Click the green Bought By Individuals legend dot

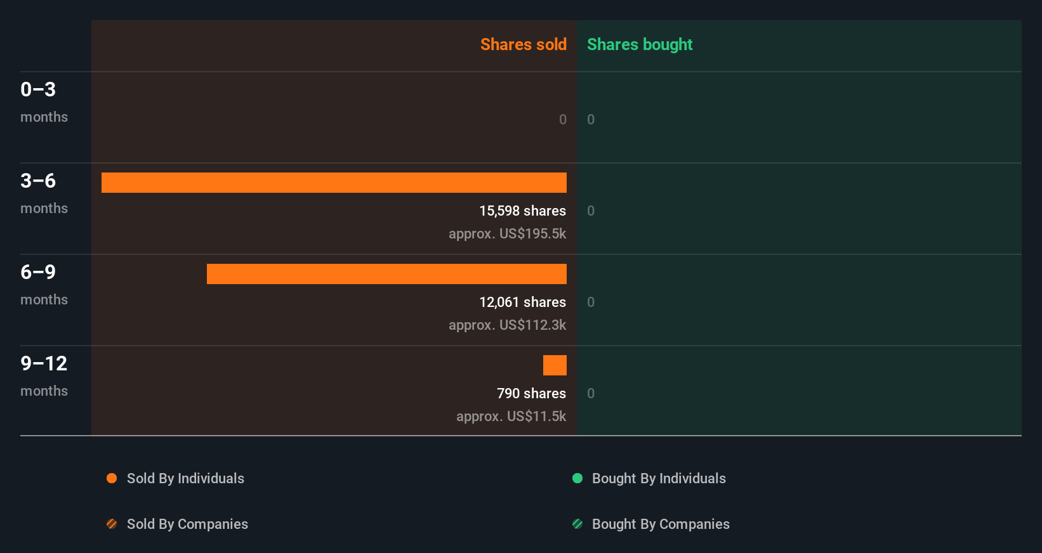[x=577, y=478]
